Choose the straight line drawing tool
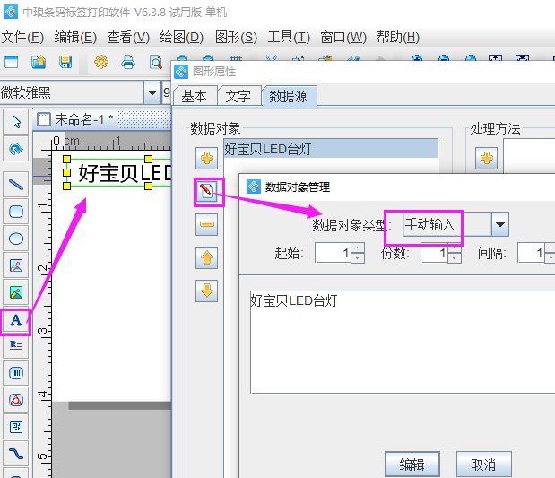 point(15,185)
